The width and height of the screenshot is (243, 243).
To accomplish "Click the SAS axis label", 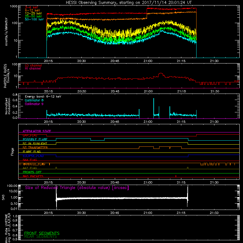I will pos(3,197).
